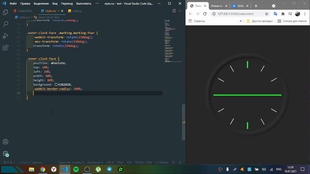Split the VS Code editor to the right
The image size is (310, 174).
[x=174, y=11]
